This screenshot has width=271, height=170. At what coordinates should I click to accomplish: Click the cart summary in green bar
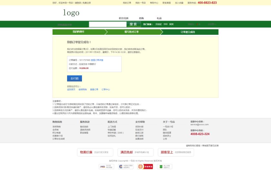[x=194, y=24]
